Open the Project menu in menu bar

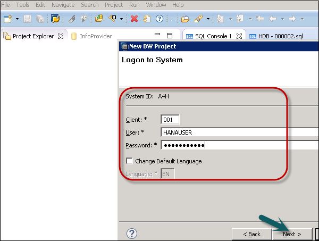pyautogui.click(x=114, y=5)
